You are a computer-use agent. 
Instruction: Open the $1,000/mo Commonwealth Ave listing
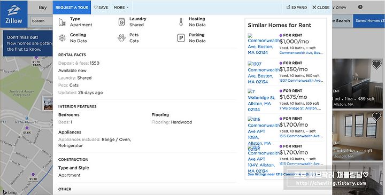pos(286,44)
